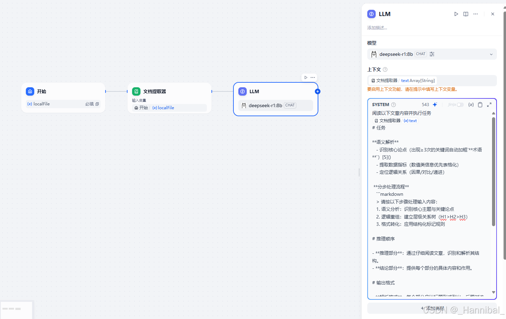Click the '```markdown' line in the prompt
The height and width of the screenshot is (319, 506).
click(390, 194)
